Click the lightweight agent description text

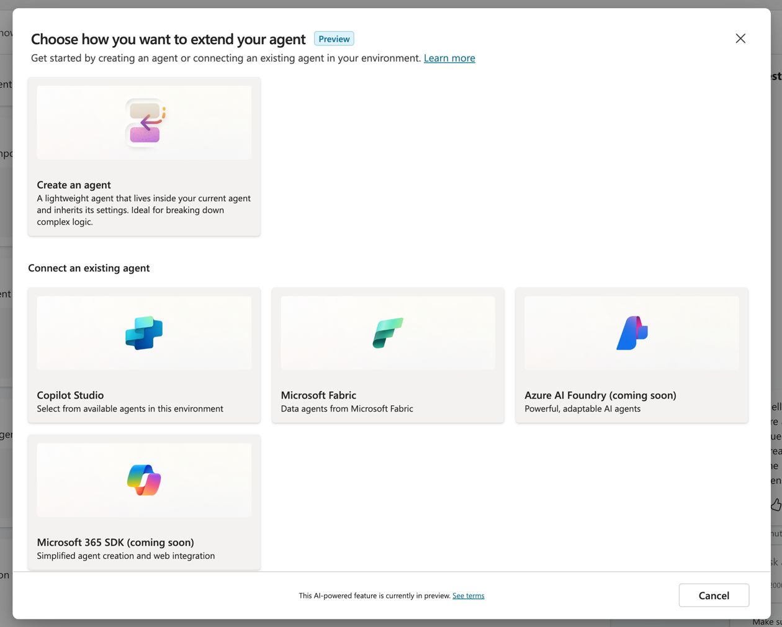(144, 210)
